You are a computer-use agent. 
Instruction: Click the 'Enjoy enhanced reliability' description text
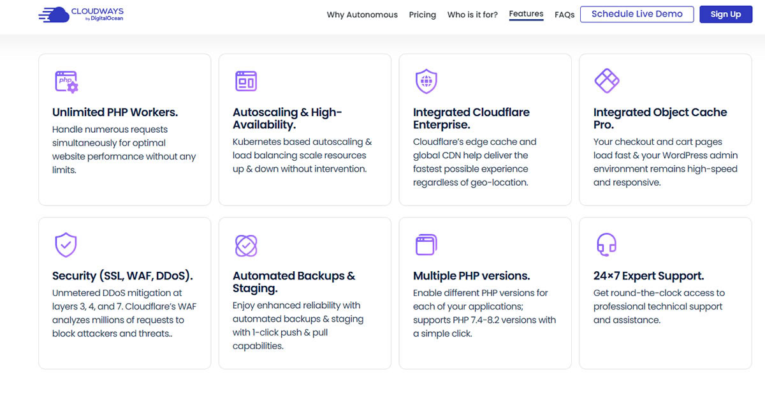pyautogui.click(x=298, y=325)
